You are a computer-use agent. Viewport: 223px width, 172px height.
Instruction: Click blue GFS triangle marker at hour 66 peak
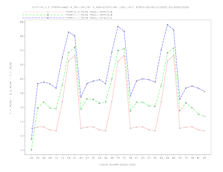(x=168, y=24)
